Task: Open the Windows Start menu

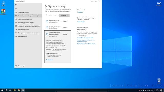Action: (2, 90)
